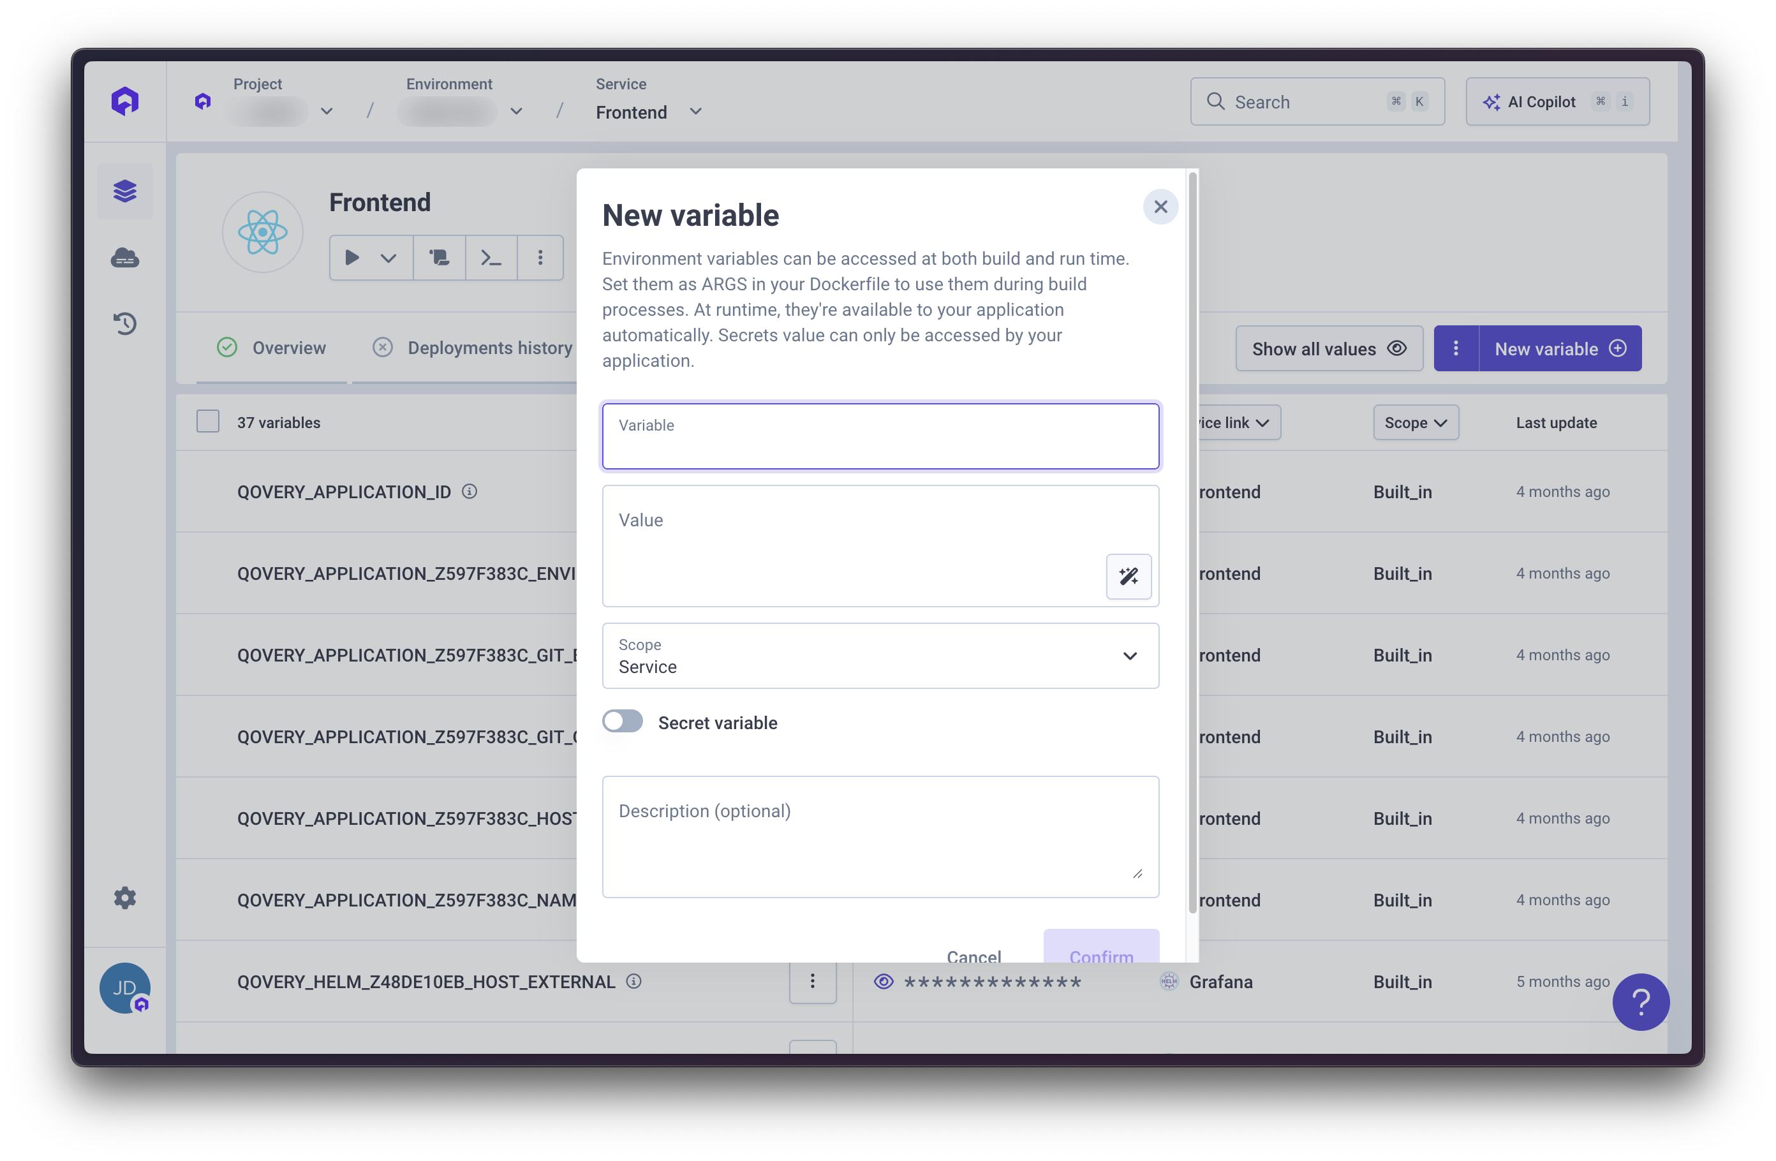Open the Scope column filter dropdown
This screenshot has height=1161, width=1776.
tap(1415, 422)
